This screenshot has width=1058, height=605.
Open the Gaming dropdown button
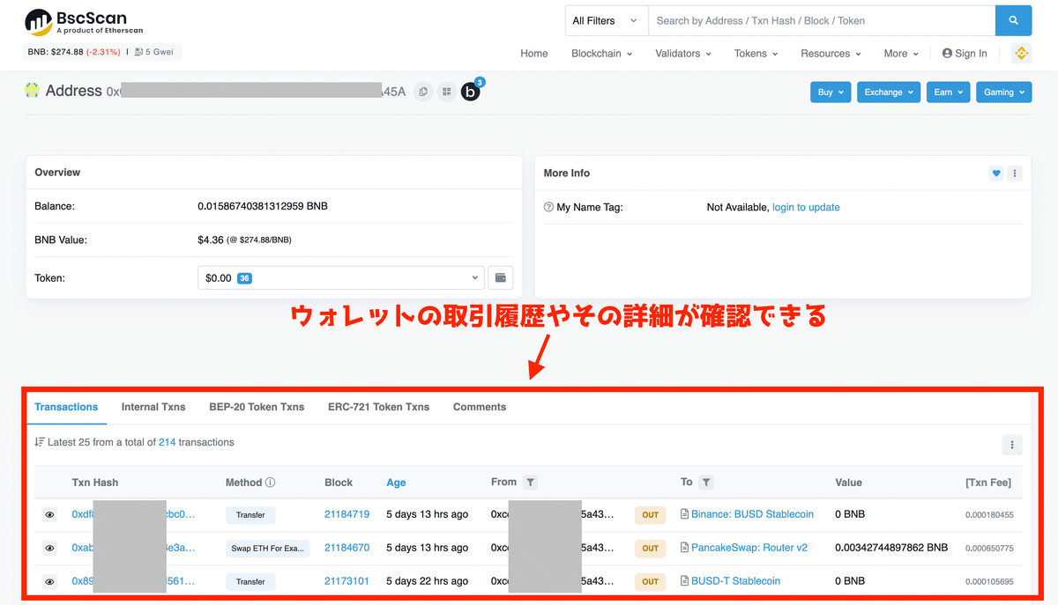click(1003, 92)
